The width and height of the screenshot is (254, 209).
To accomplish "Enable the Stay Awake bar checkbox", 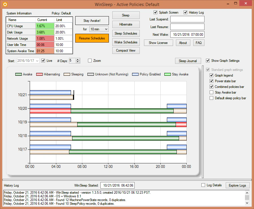I will [211, 92].
